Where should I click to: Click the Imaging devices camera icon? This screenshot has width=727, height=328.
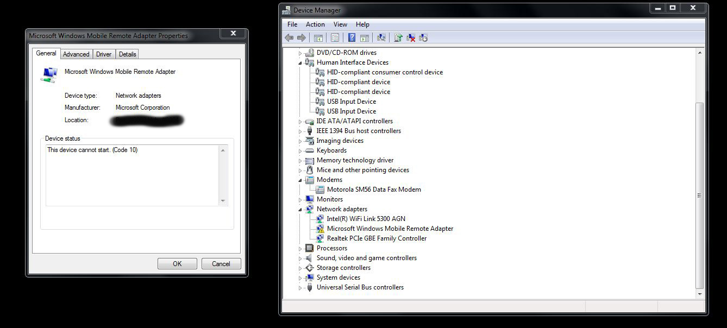pyautogui.click(x=310, y=141)
